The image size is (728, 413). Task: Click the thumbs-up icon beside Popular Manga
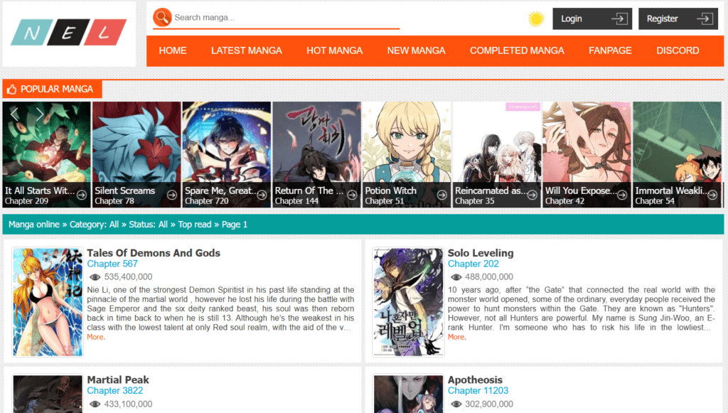(x=11, y=89)
